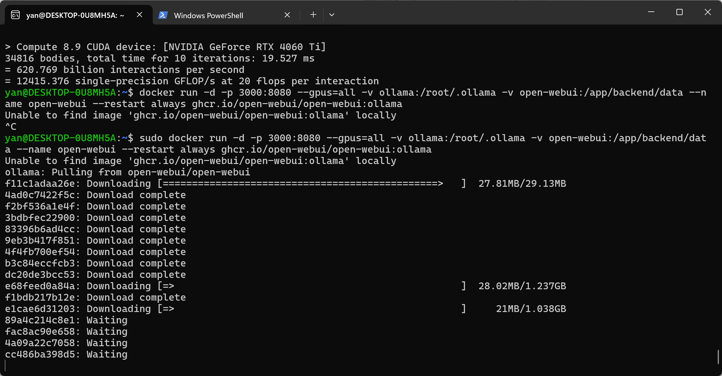Close the entire terminal window
The image size is (722, 376).
708,12
